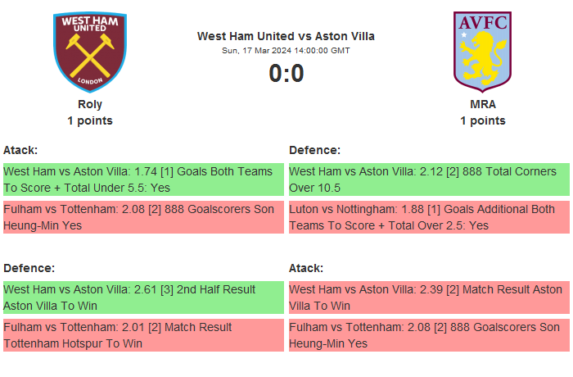Viewport: 573px width, 377px height.
Task: Click the 1 points label under MRA
Action: pos(482,120)
